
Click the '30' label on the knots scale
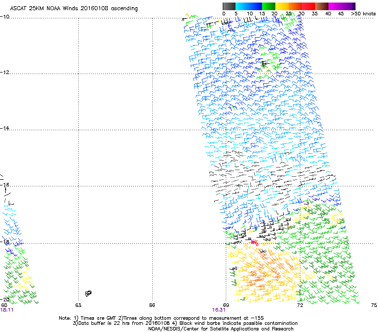click(x=301, y=14)
